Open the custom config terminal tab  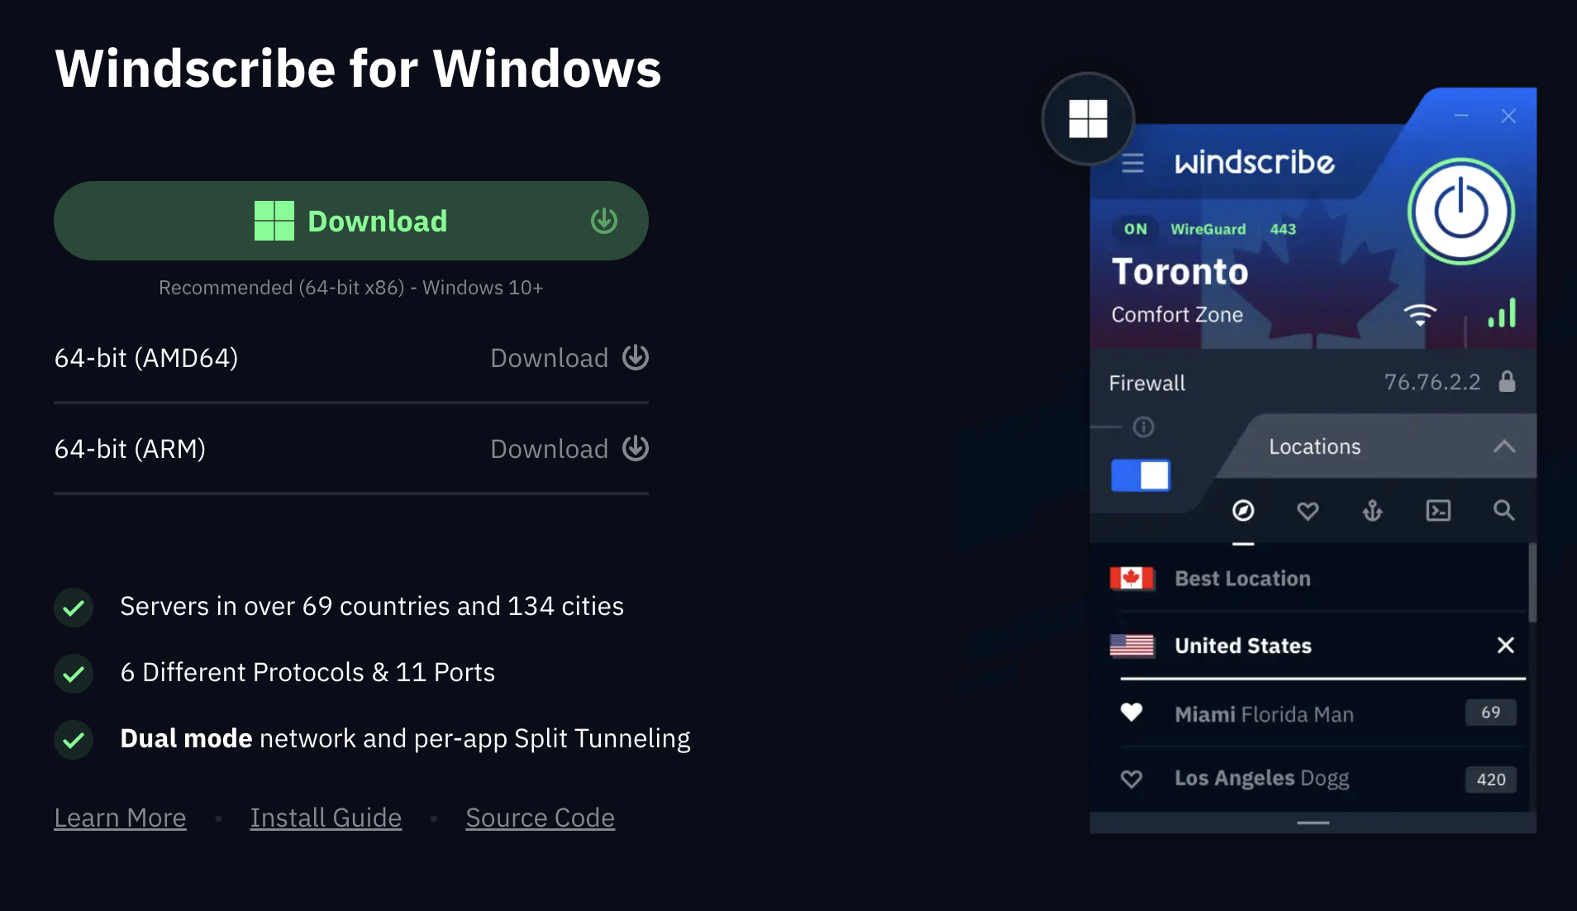click(1438, 511)
